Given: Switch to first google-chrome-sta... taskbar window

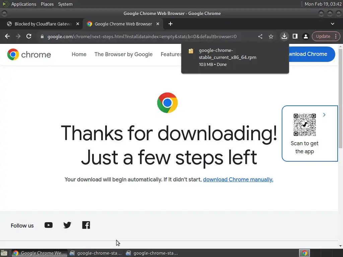Looking at the screenshot, I should click(x=95, y=253).
